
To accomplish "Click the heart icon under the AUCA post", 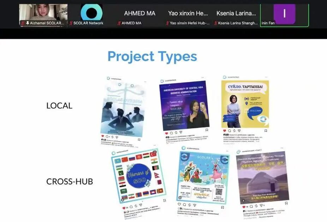I will pos(166,133).
